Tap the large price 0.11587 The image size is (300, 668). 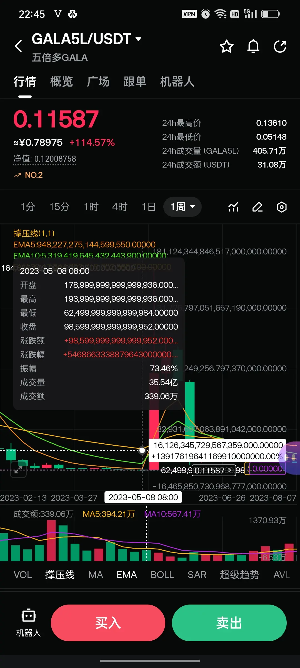(x=56, y=119)
